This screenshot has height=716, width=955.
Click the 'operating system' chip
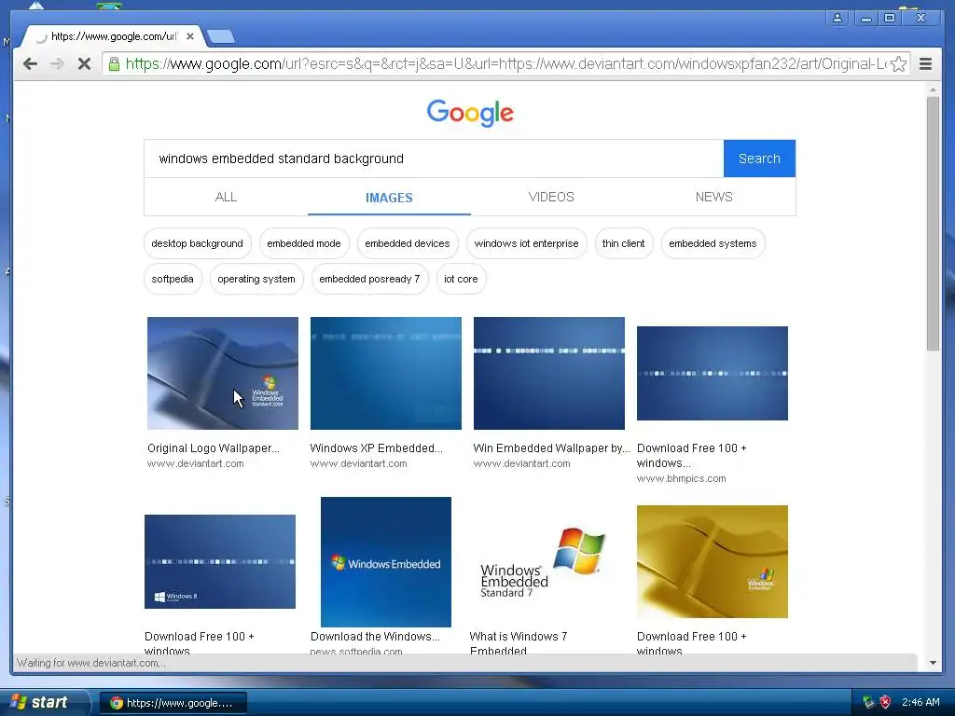(256, 279)
